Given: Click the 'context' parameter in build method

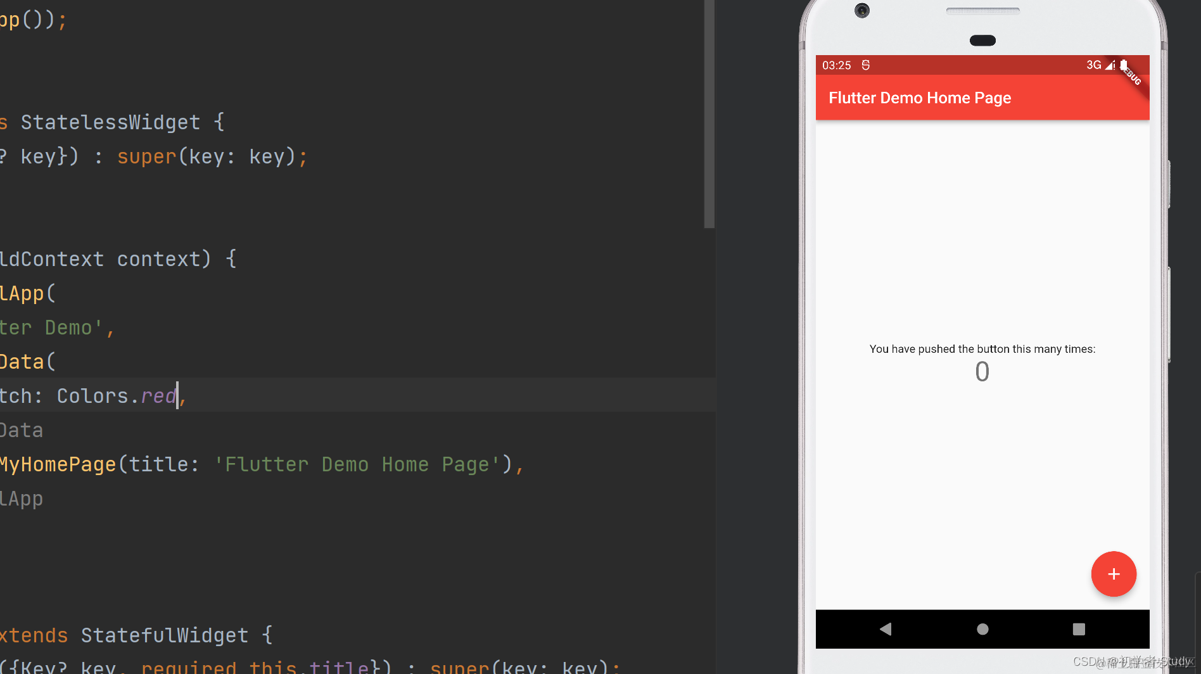Looking at the screenshot, I should pyautogui.click(x=158, y=259).
